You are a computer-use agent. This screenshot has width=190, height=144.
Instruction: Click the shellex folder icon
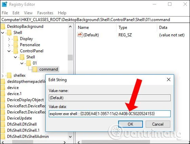coord(9,75)
